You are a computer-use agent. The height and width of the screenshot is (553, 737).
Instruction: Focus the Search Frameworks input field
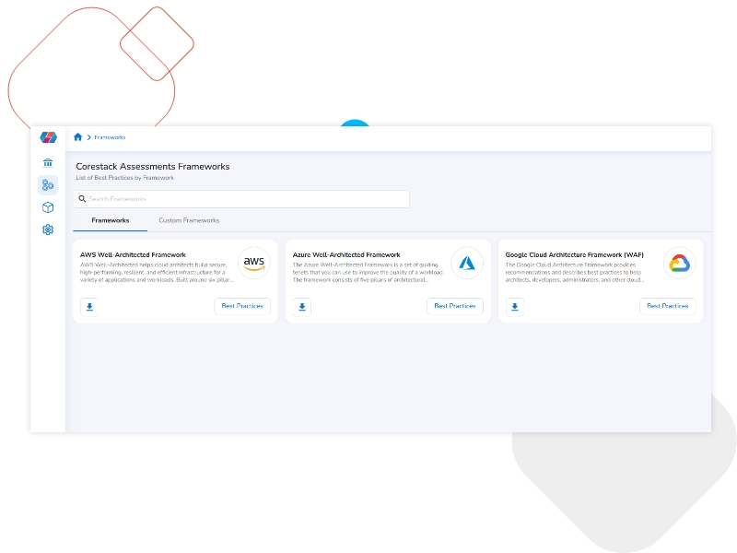tap(241, 199)
